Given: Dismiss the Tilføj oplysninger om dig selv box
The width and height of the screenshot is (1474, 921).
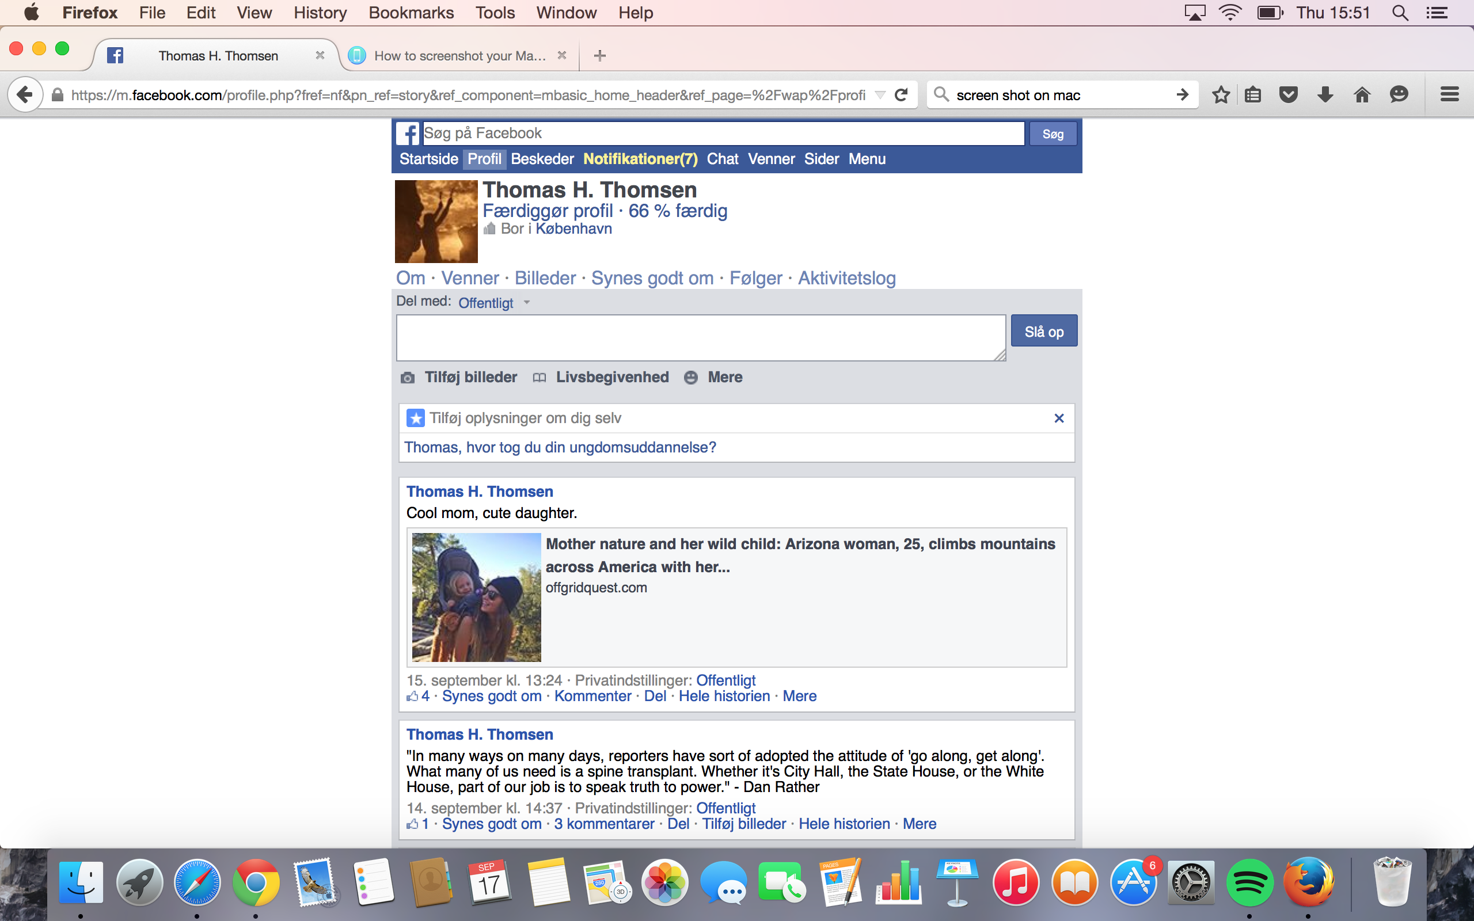Looking at the screenshot, I should pyautogui.click(x=1059, y=418).
